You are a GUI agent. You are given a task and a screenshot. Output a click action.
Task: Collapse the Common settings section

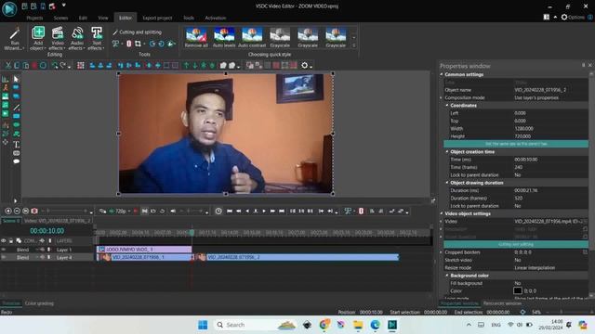(442, 74)
